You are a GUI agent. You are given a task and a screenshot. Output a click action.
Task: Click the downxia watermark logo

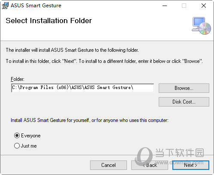[170, 157]
